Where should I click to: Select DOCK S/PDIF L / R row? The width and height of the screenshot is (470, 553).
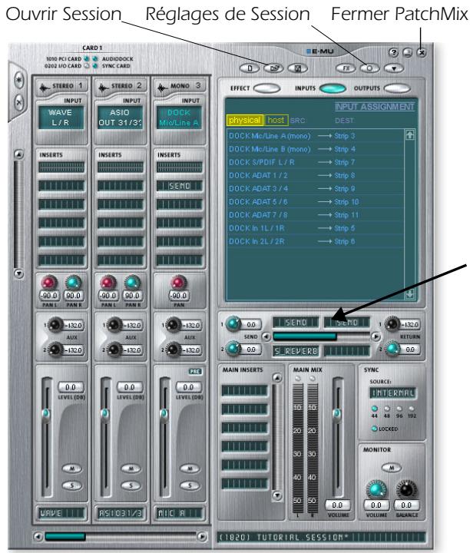[x=315, y=162]
